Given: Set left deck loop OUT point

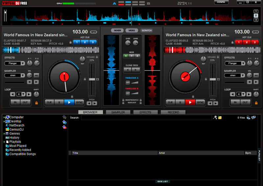Looking at the screenshot, I should (x=25, y=102).
